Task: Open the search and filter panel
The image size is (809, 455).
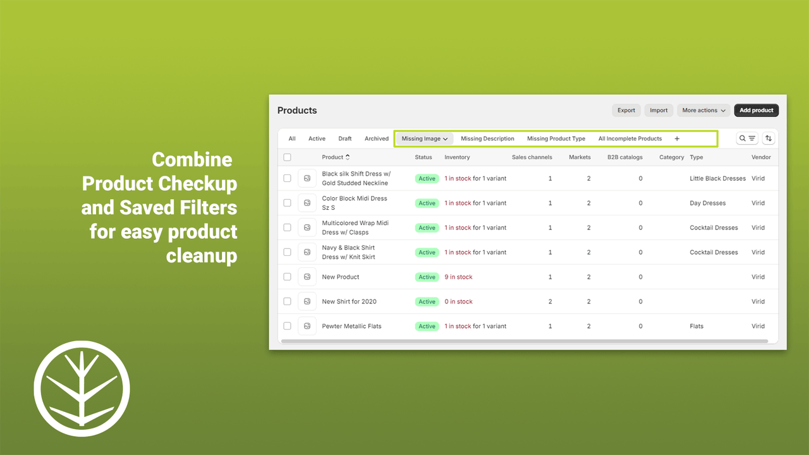Action: 746,138
